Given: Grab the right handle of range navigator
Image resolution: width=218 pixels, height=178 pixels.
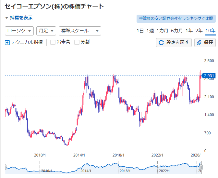Looking at the screenshot, I should [x=201, y=167].
